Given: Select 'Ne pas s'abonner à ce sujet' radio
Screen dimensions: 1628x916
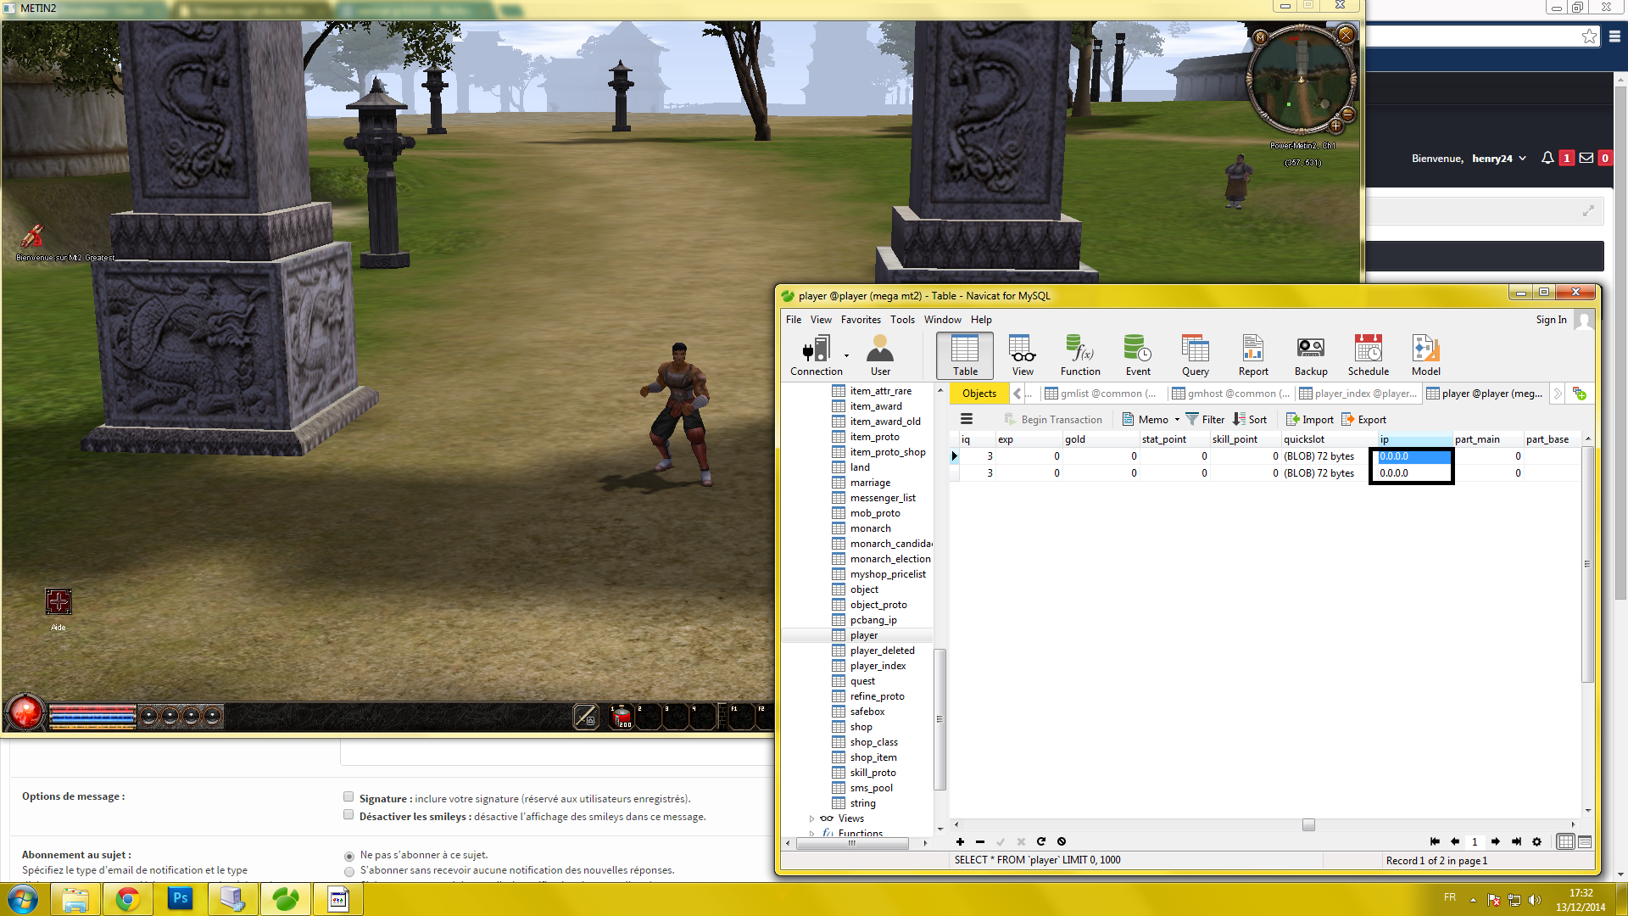Looking at the screenshot, I should click(x=349, y=856).
